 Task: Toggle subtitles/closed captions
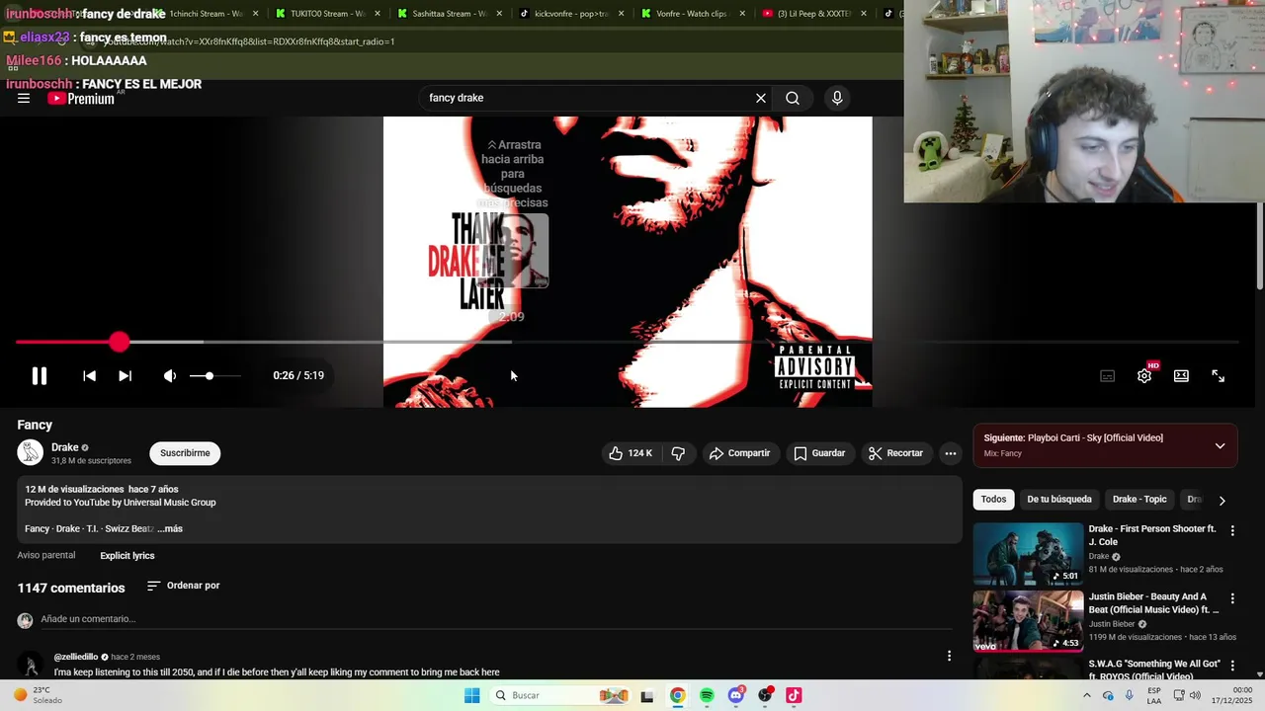(1107, 375)
